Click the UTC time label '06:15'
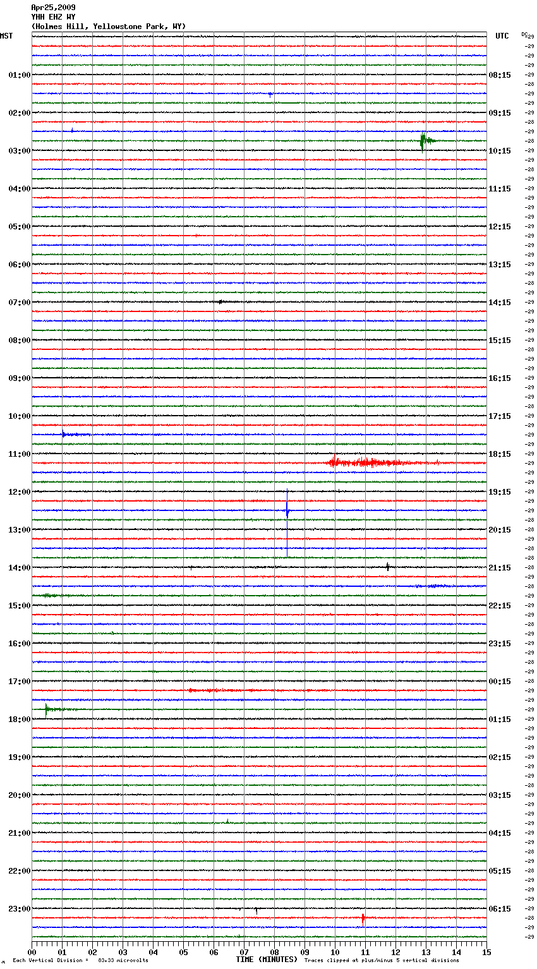 (500, 909)
